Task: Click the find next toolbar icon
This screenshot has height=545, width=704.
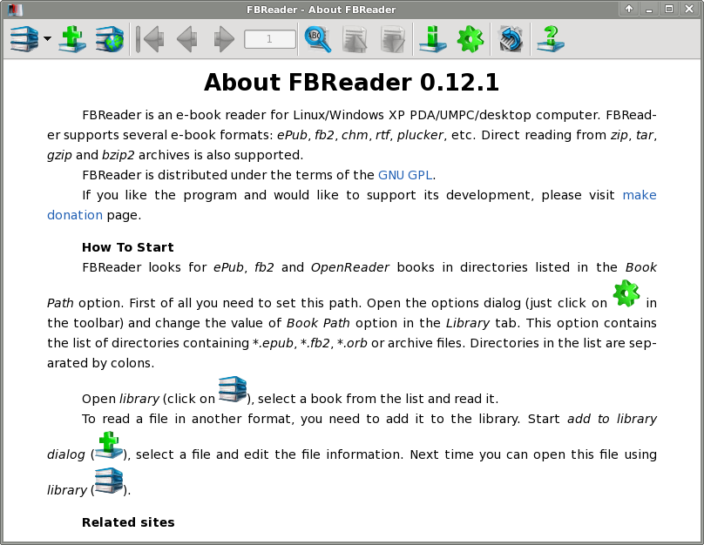Action: pos(393,39)
